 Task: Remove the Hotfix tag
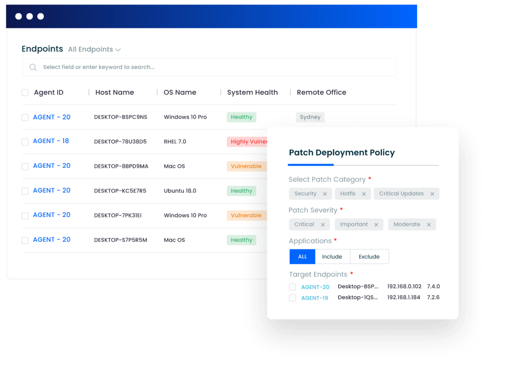tap(363, 194)
